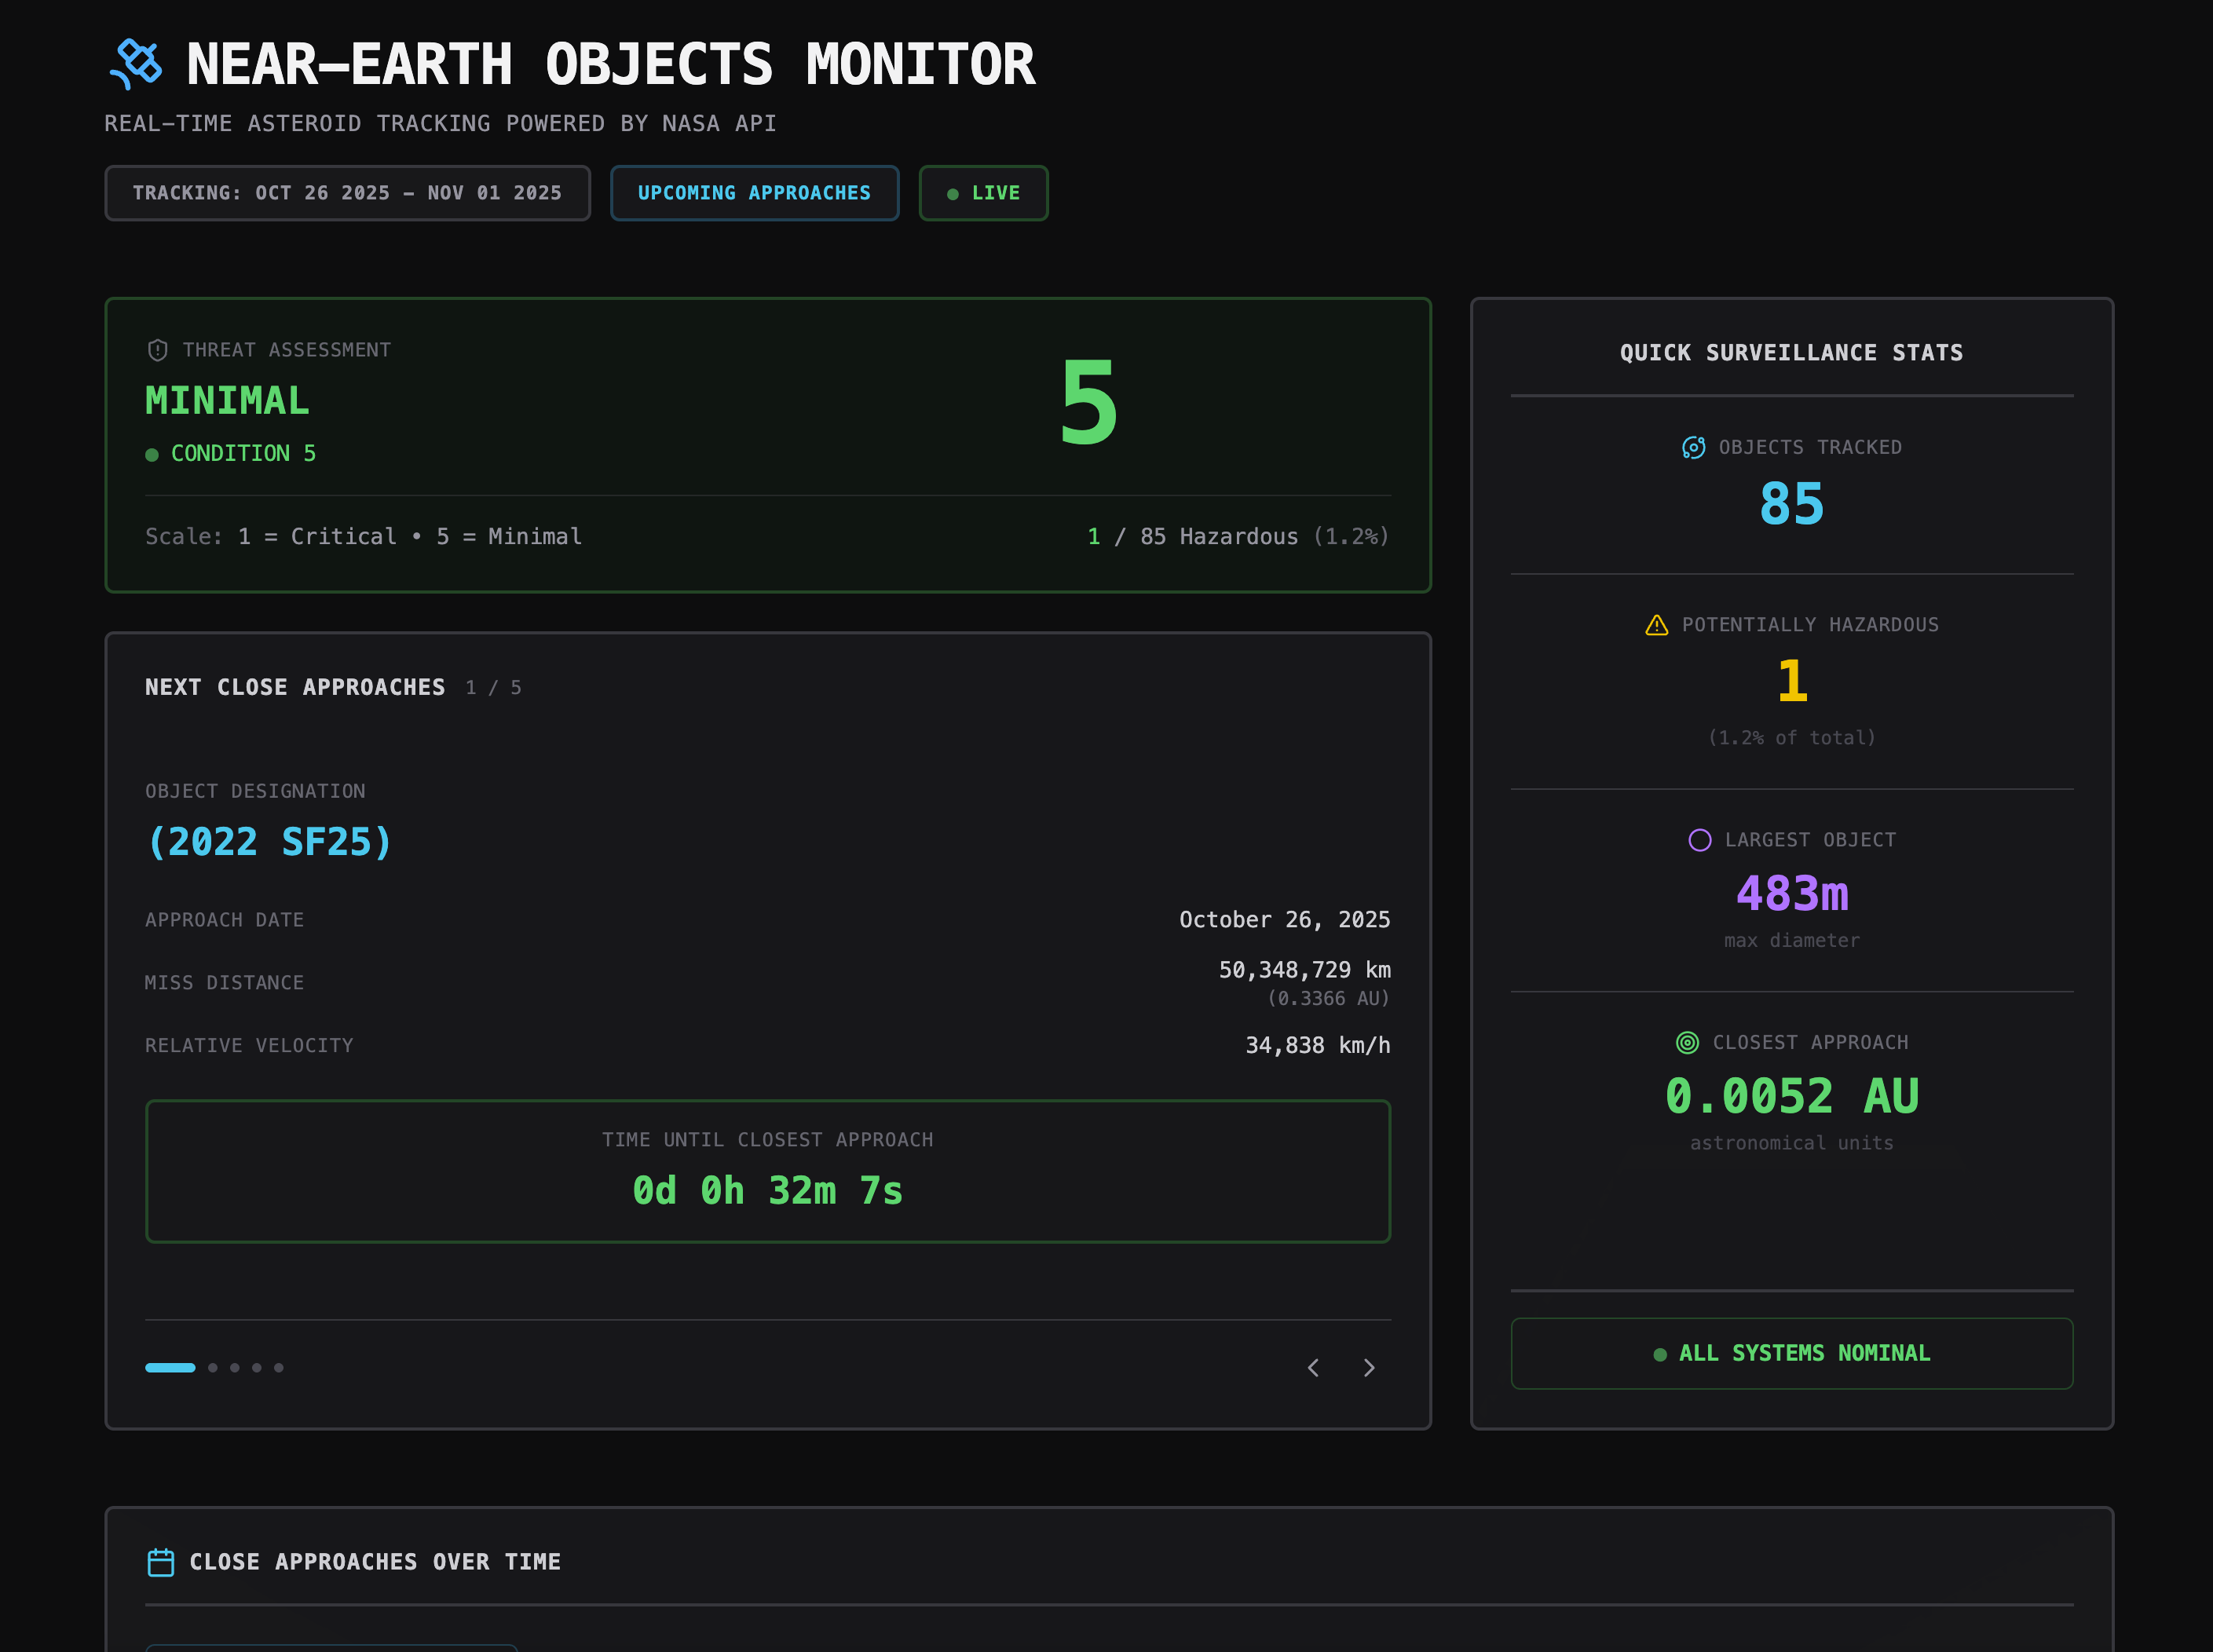Click the Condition 5 status line

(x=231, y=454)
